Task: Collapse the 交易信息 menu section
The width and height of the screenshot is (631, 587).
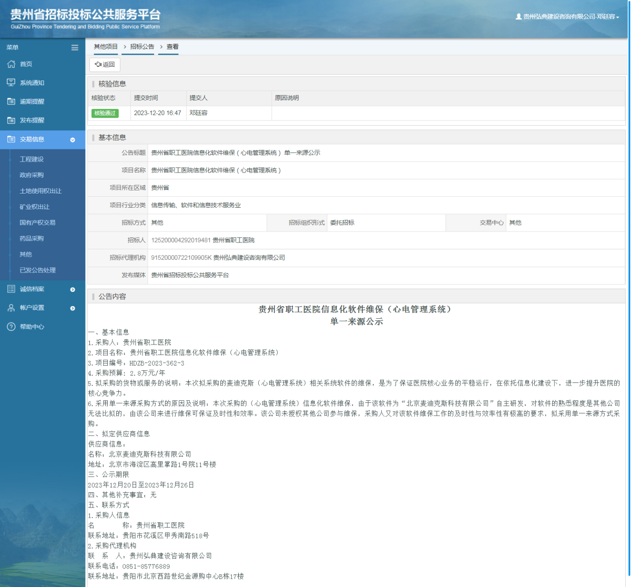Action: (73, 140)
